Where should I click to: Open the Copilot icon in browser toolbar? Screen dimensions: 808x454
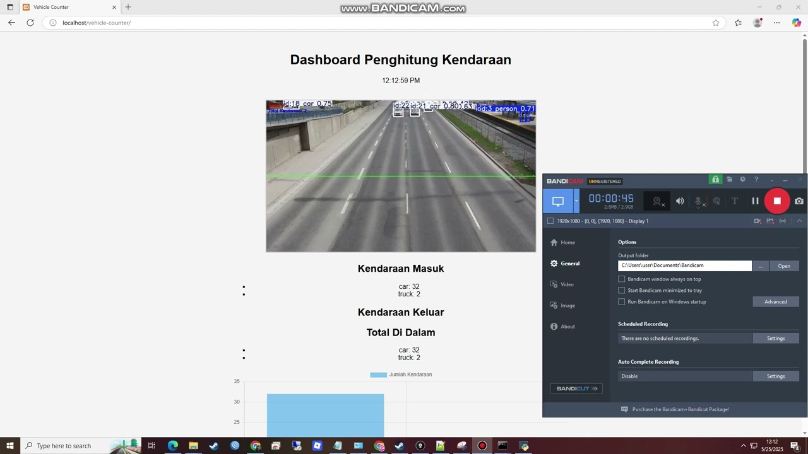point(797,23)
